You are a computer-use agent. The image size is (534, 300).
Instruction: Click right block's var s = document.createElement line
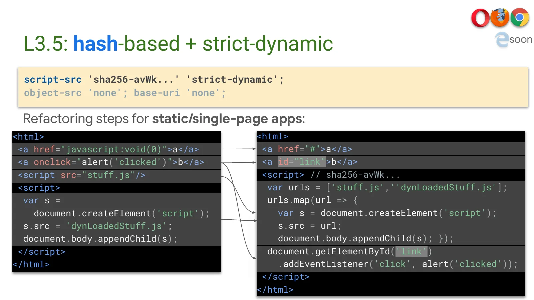point(387,213)
